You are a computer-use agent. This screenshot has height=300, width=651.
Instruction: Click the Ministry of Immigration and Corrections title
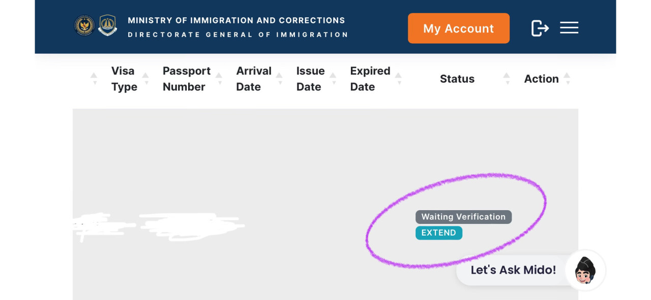coord(236,20)
